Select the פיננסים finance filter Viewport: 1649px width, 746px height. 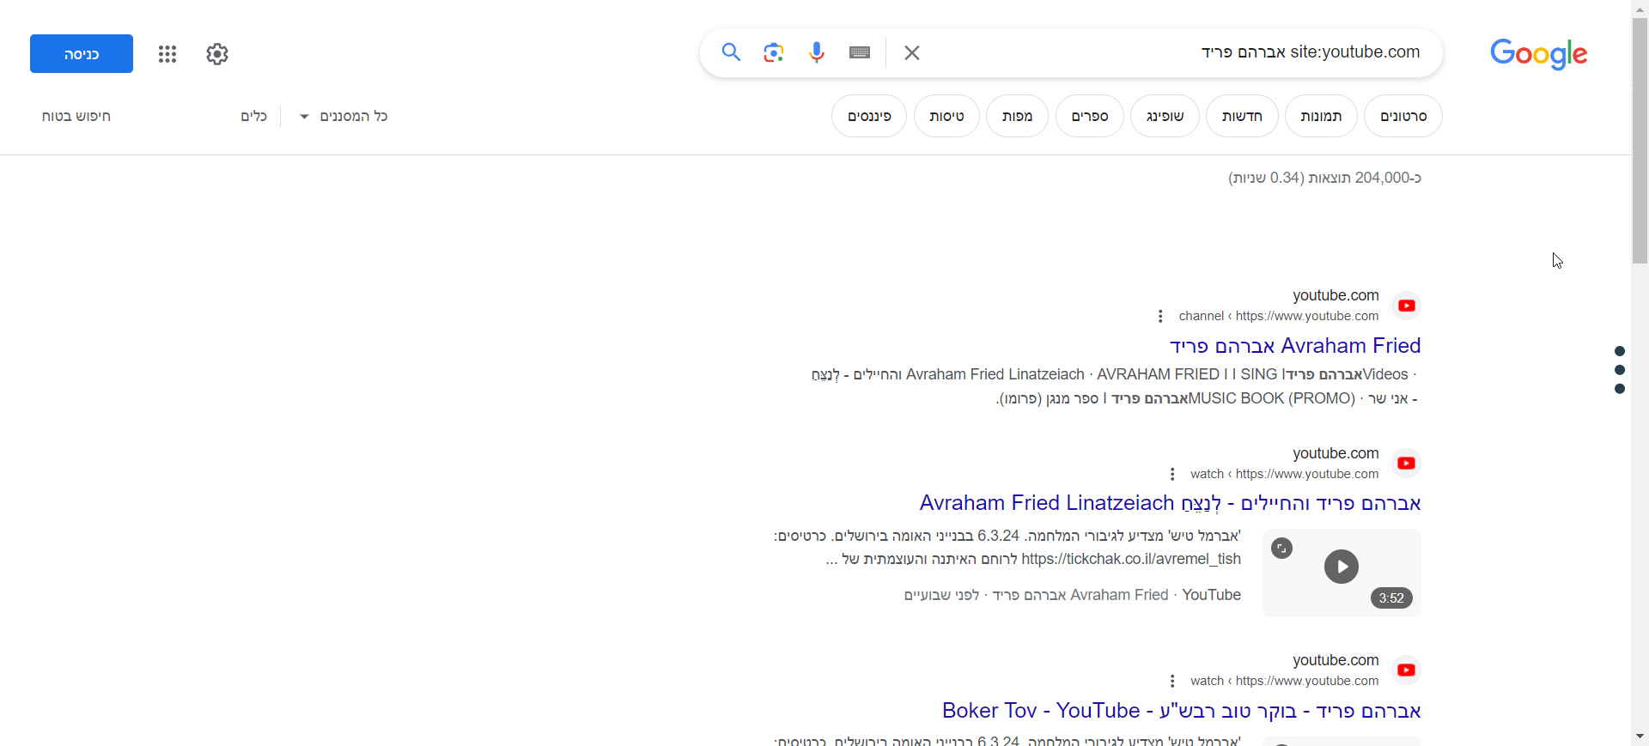click(869, 116)
